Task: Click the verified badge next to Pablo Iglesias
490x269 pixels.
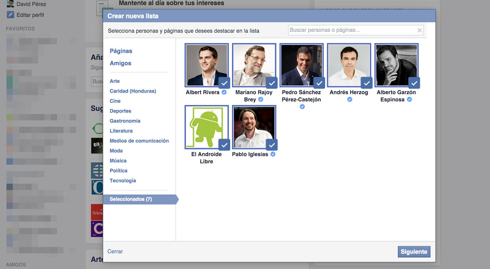Action: 273,154
